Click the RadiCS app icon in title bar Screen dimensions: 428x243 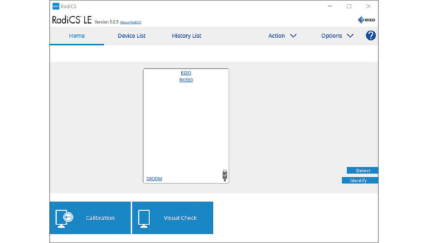(x=56, y=7)
